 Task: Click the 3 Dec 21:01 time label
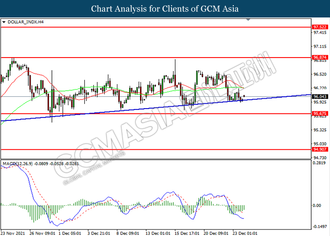[99, 233]
